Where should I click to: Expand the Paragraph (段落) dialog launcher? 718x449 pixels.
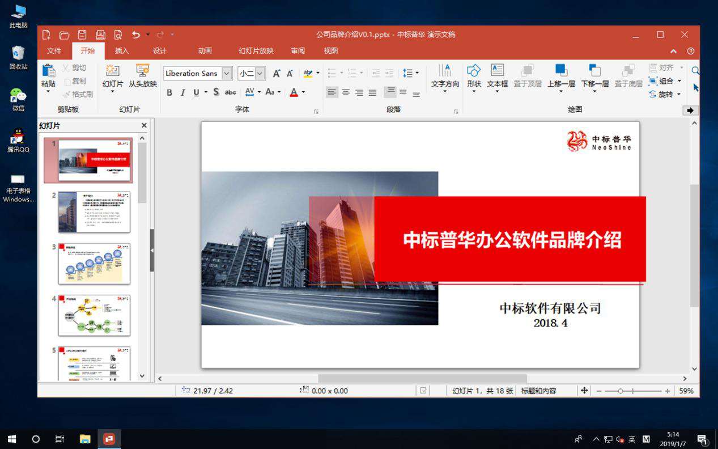click(x=456, y=112)
